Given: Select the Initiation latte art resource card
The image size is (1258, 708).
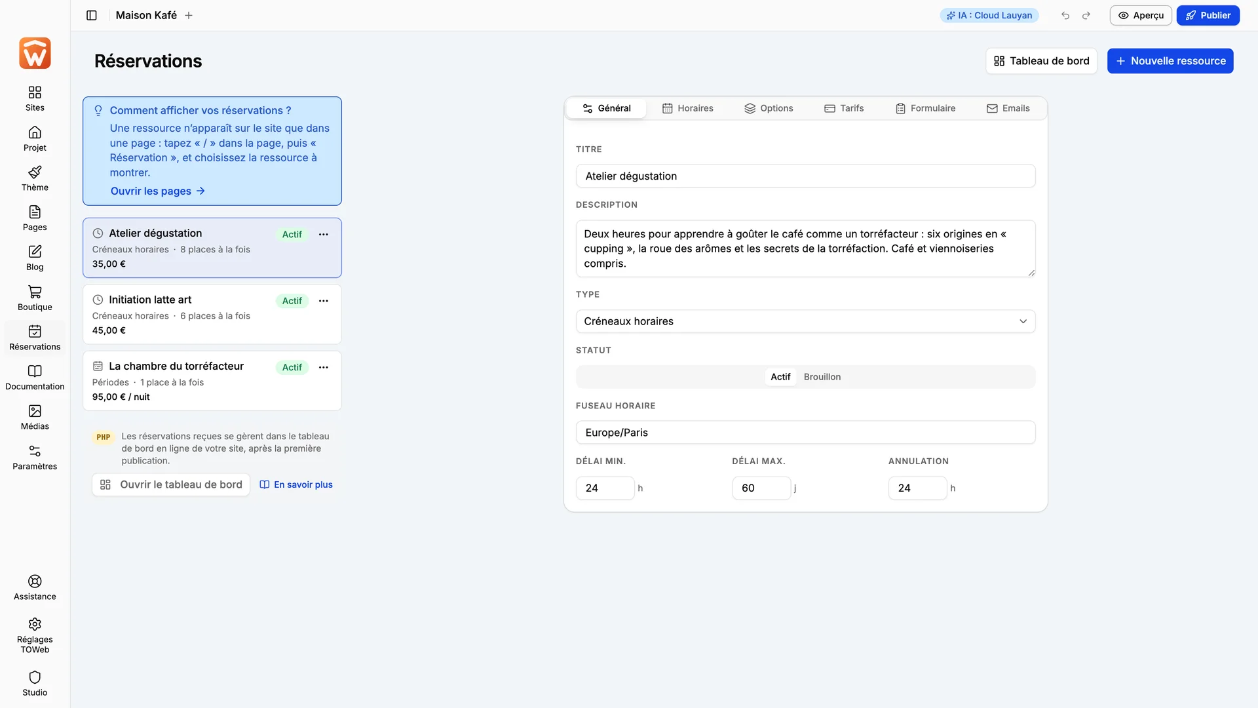Looking at the screenshot, I should tap(212, 314).
